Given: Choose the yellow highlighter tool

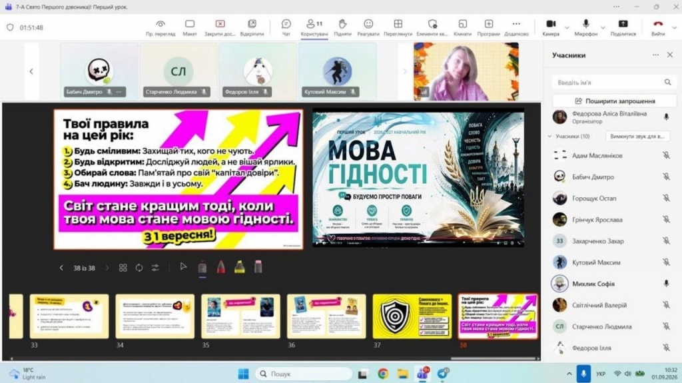Looking at the screenshot, I should tap(240, 267).
